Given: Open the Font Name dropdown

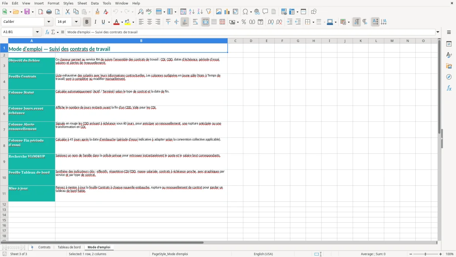Looking at the screenshot, I should (49, 22).
